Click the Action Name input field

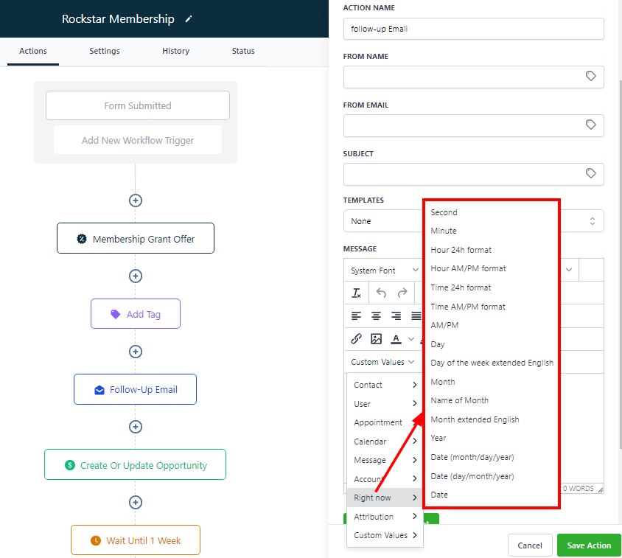473,29
